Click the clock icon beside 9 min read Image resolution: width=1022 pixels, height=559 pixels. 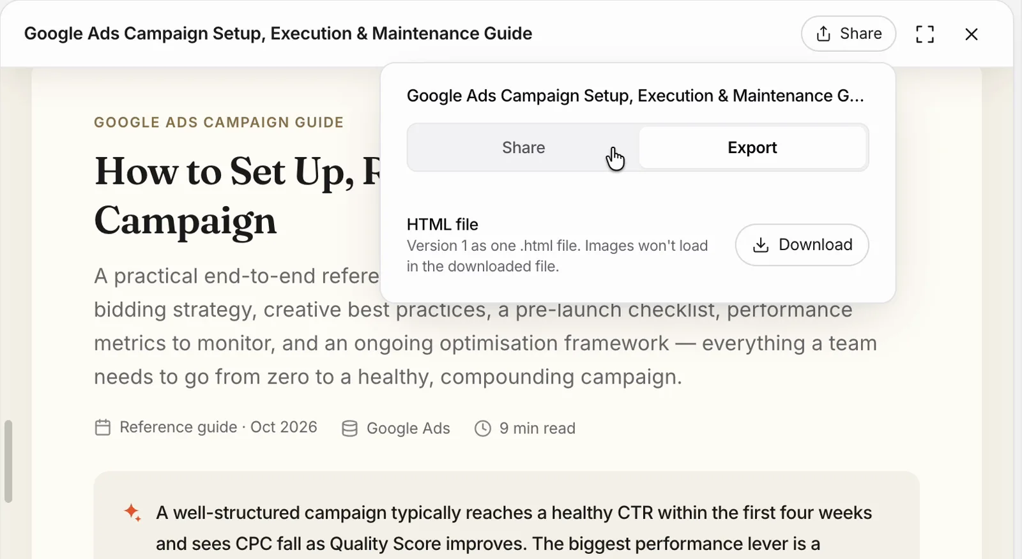click(483, 428)
